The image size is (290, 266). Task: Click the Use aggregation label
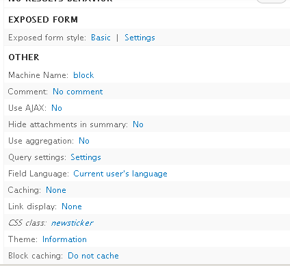click(41, 141)
